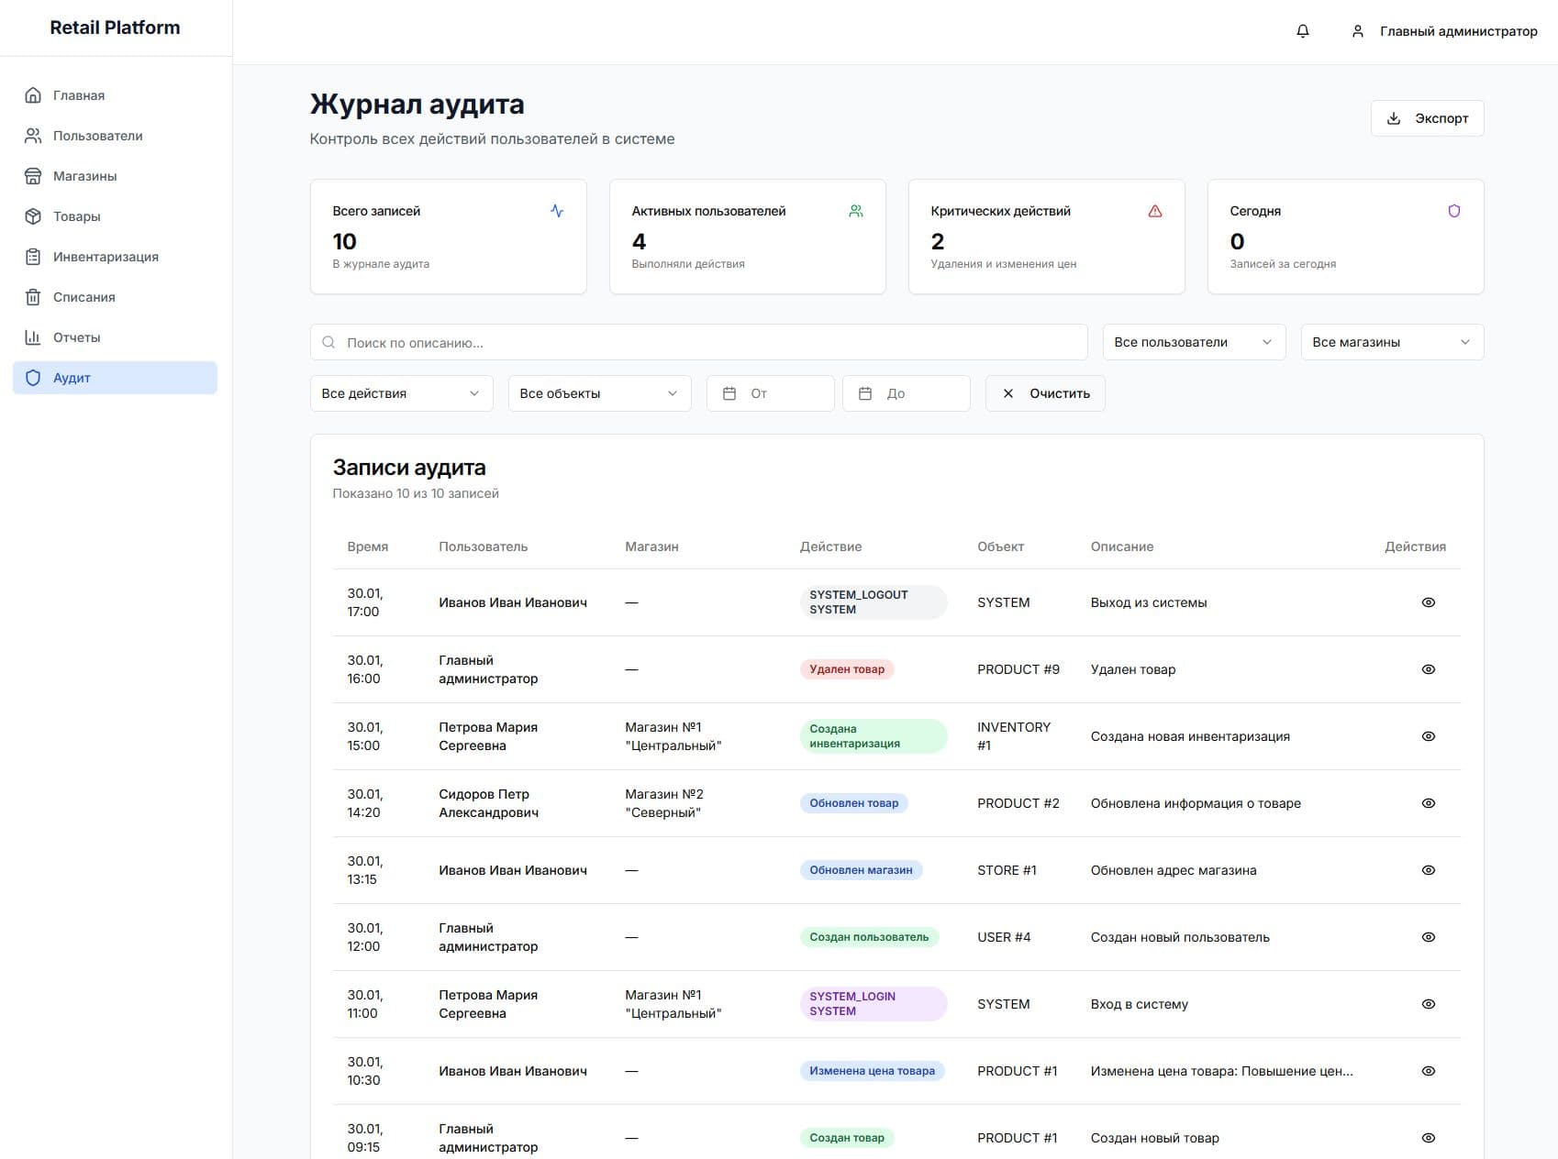Open the Все пользователи dropdown
The height and width of the screenshot is (1159, 1558).
pos(1193,342)
